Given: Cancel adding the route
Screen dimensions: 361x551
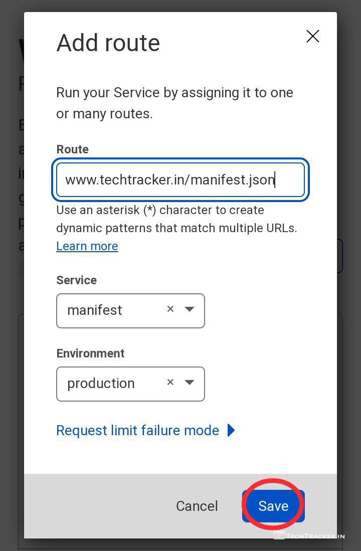Looking at the screenshot, I should [x=197, y=506].
